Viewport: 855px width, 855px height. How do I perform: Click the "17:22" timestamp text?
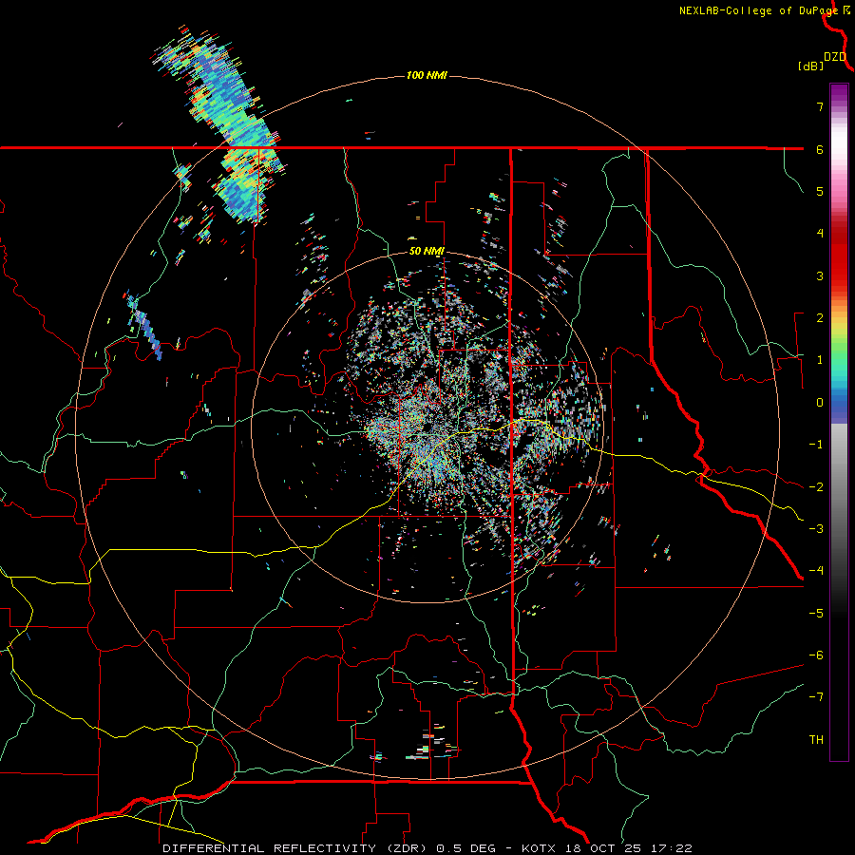coord(670,848)
